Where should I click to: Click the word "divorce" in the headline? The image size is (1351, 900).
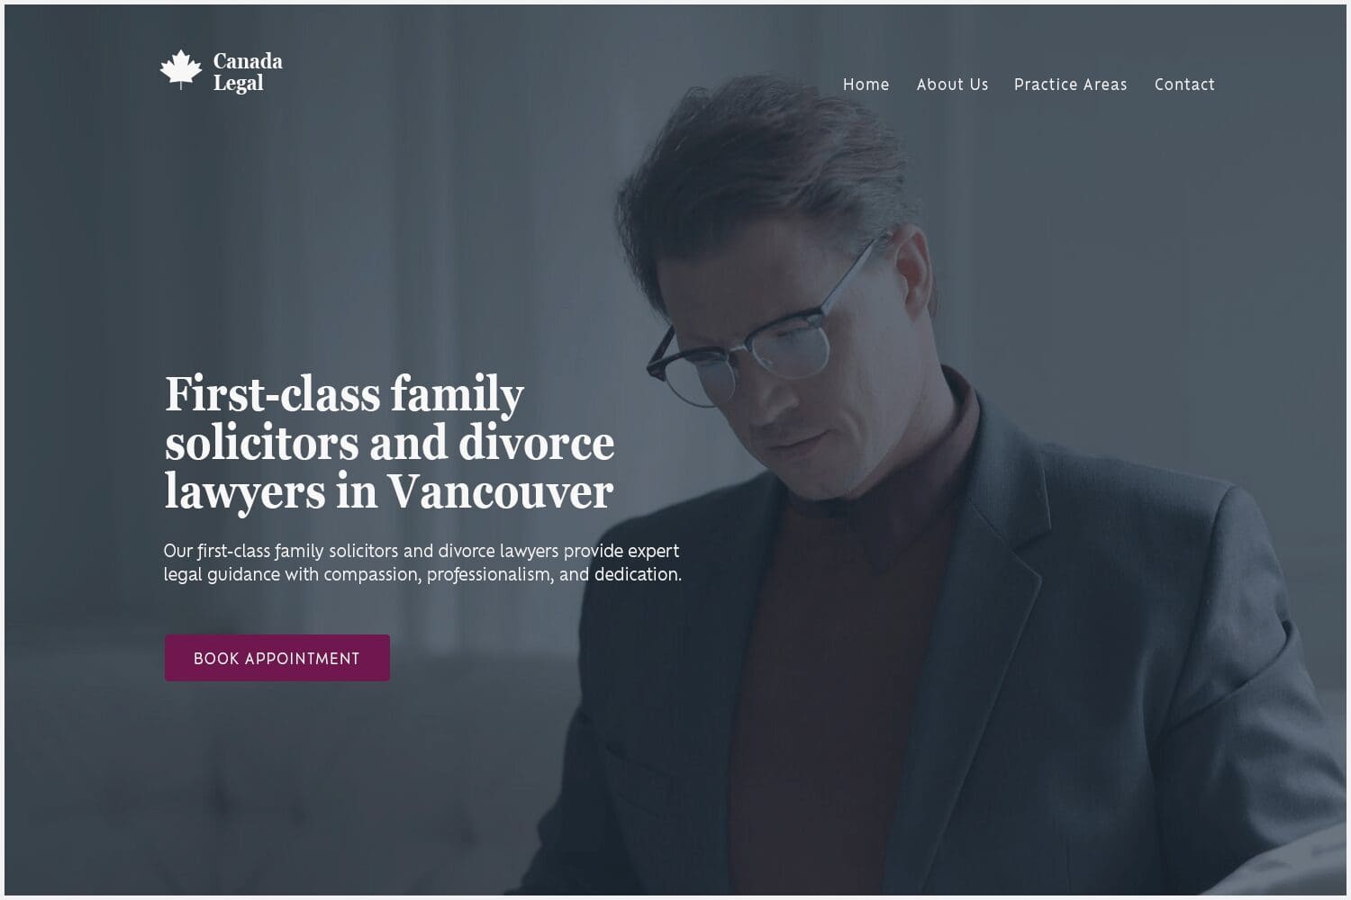pos(537,443)
